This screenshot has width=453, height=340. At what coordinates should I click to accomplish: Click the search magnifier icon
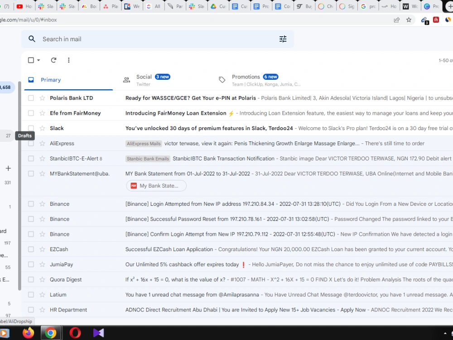pos(32,39)
